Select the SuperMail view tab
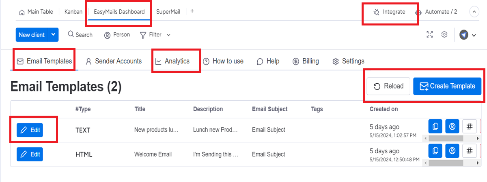This screenshot has height=182, width=487. tap(168, 12)
